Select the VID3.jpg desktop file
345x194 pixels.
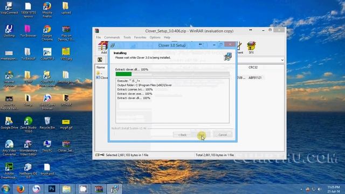(66, 54)
